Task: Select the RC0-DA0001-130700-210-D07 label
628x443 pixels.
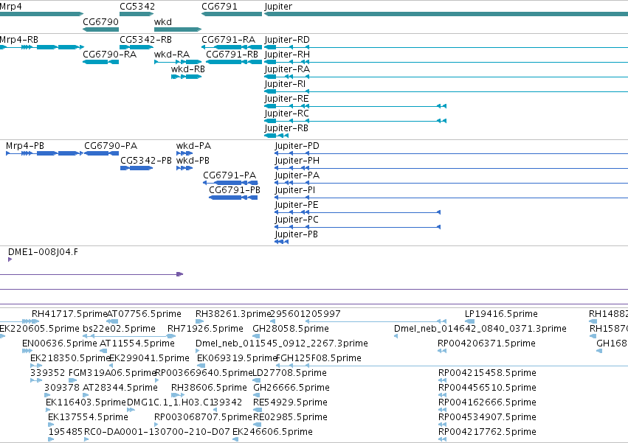Action: [x=157, y=432]
